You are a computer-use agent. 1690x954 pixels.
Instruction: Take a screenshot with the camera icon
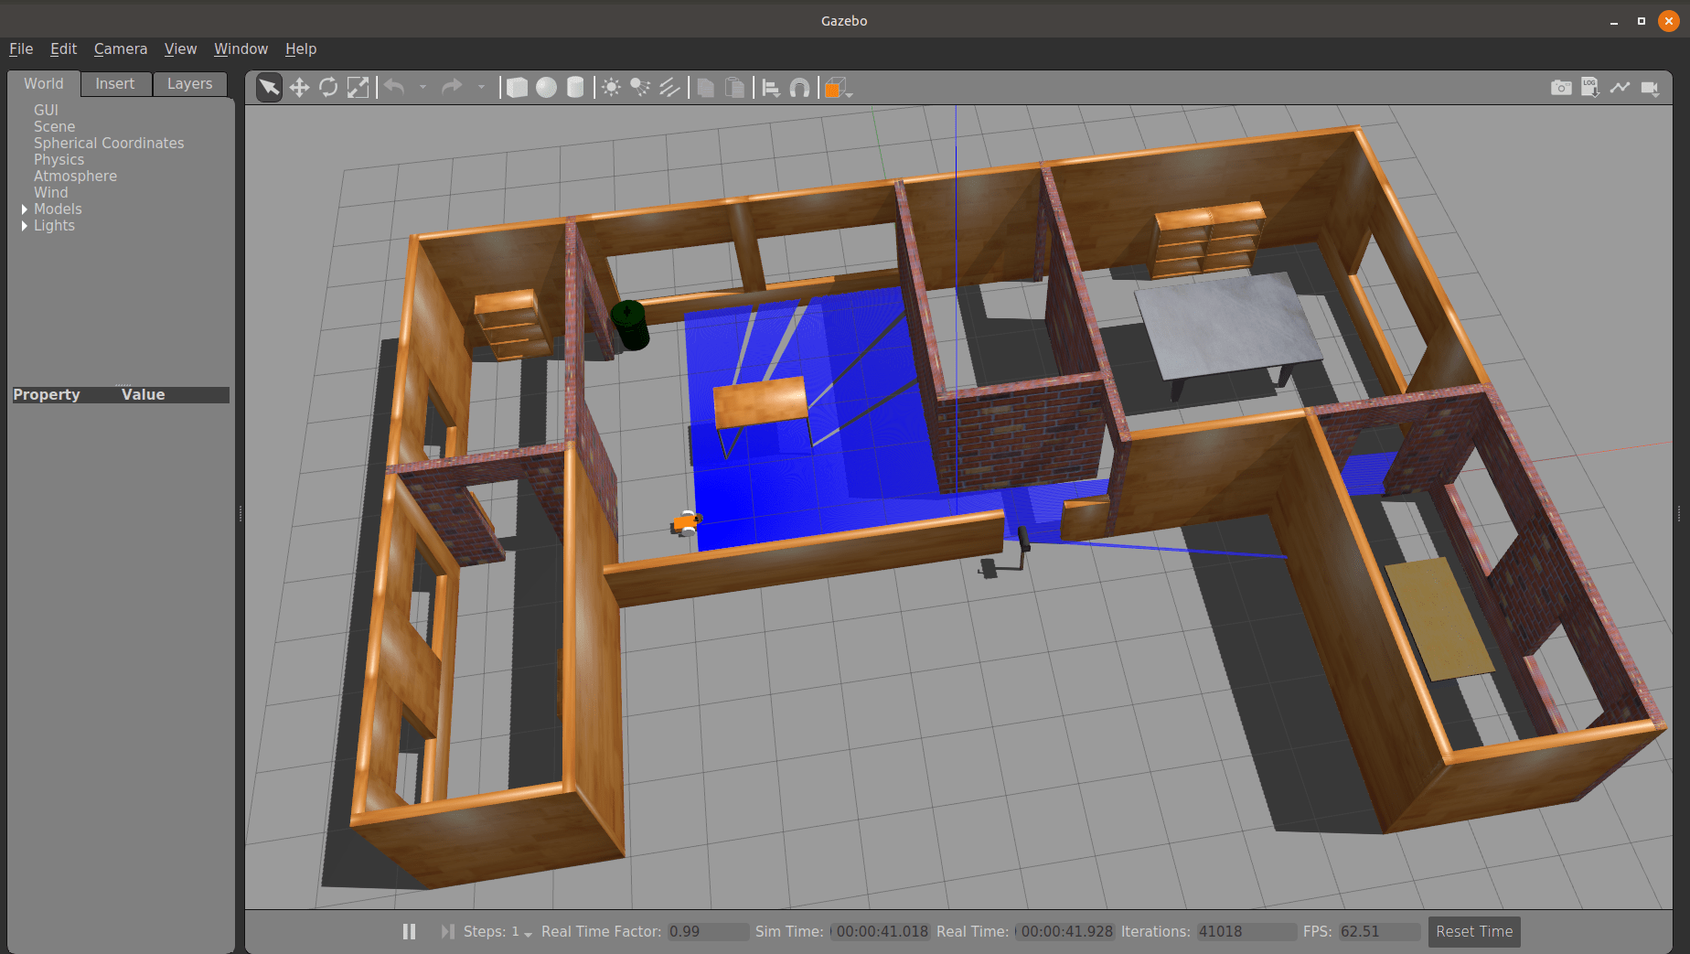pyautogui.click(x=1561, y=87)
